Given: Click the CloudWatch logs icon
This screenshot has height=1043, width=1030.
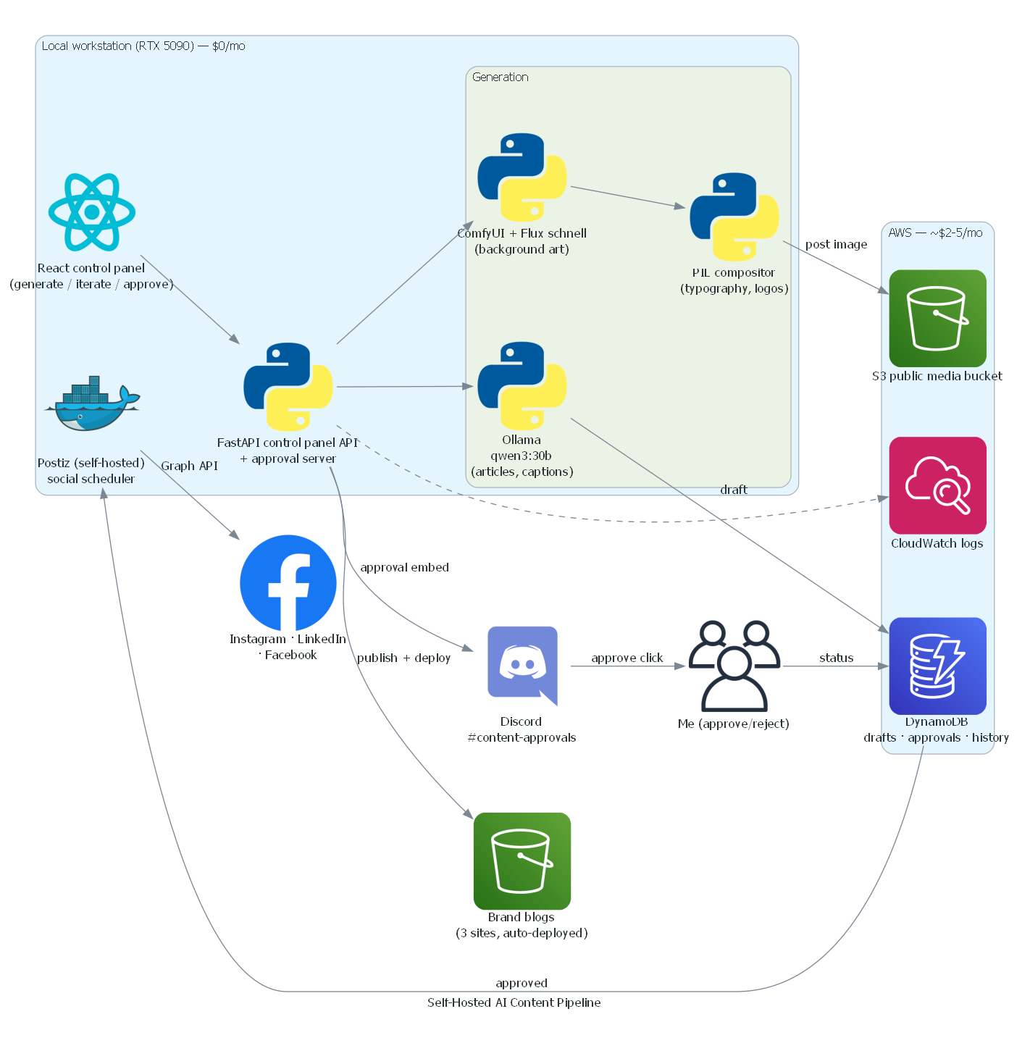Looking at the screenshot, I should point(938,485).
